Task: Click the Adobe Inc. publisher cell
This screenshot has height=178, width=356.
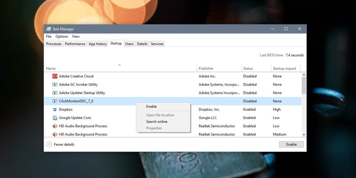Action: coord(207,76)
